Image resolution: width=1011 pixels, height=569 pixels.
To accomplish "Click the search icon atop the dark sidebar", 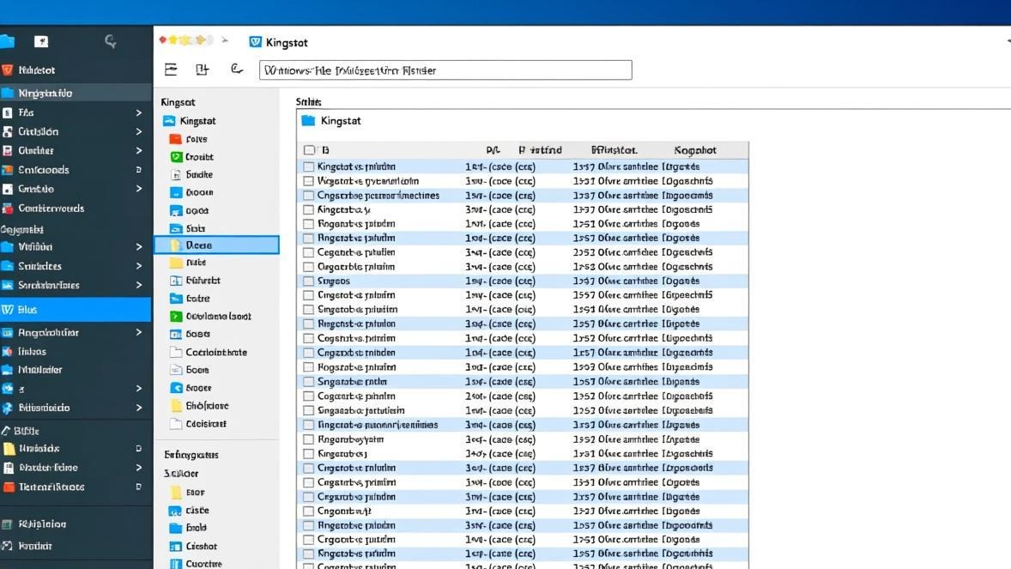I will coord(110,42).
